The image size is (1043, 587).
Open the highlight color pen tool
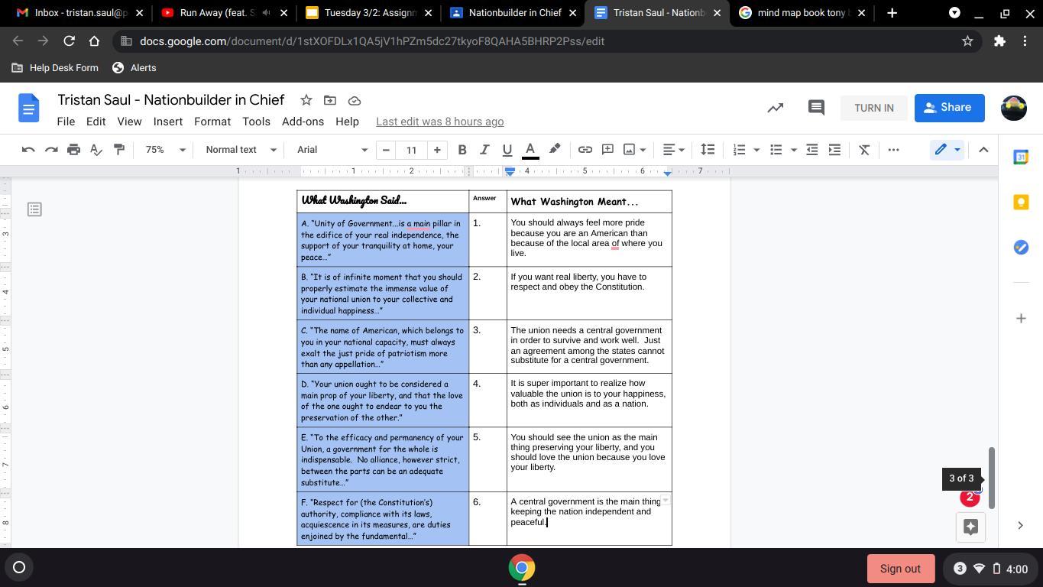pos(555,150)
